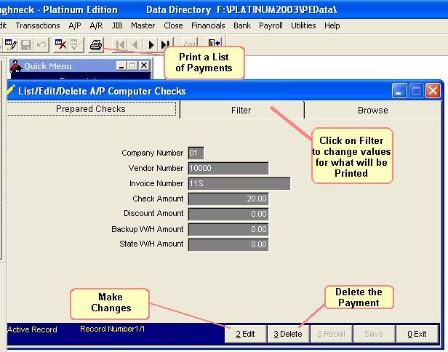Click the printer icon in toolbar

tap(96, 44)
